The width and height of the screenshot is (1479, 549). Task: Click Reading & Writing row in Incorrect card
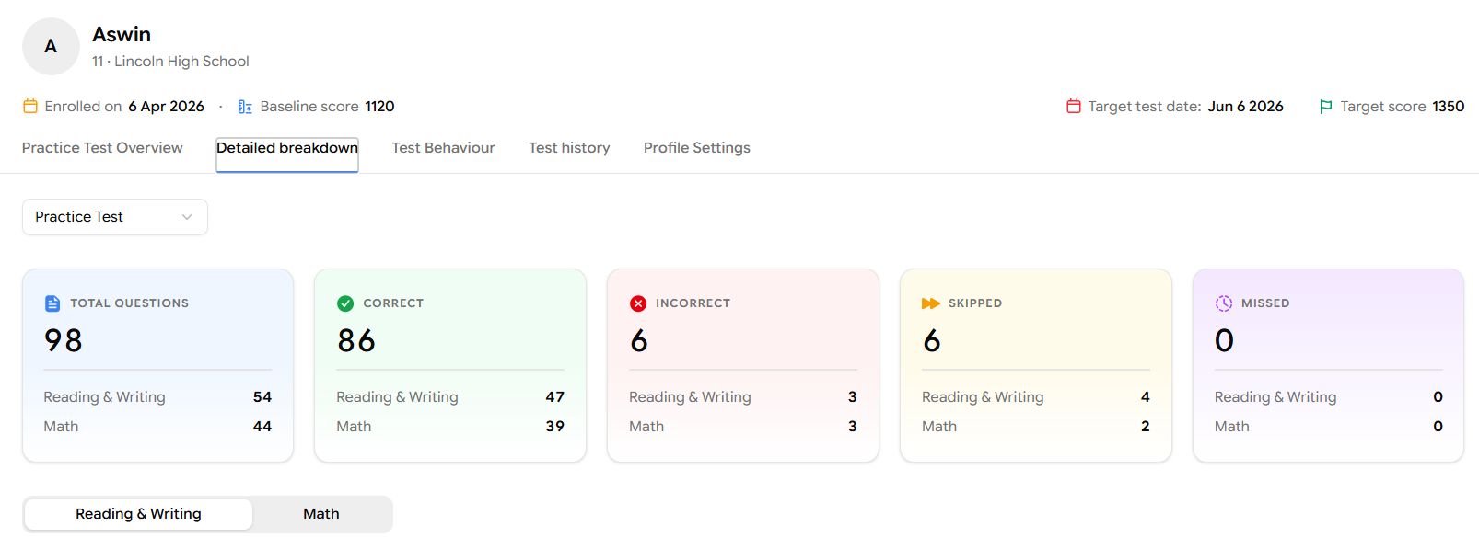743,397
